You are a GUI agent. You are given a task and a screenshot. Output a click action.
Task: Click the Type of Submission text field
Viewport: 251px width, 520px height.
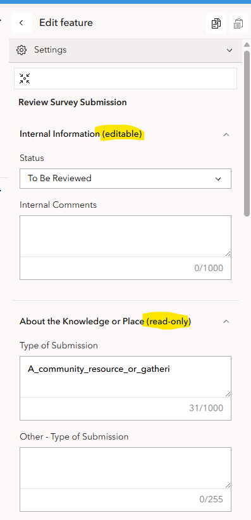(x=125, y=377)
